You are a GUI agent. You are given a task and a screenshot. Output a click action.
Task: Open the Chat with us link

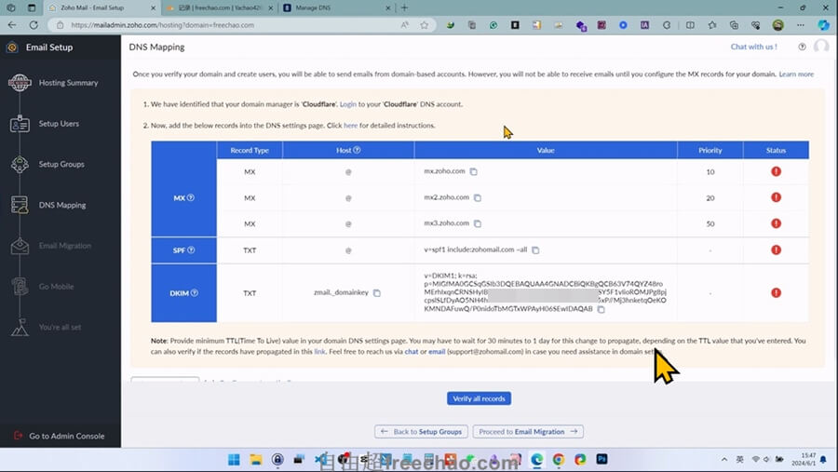[753, 47]
